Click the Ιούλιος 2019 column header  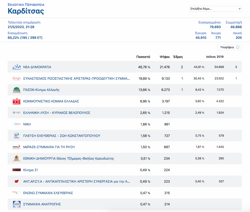215,57
